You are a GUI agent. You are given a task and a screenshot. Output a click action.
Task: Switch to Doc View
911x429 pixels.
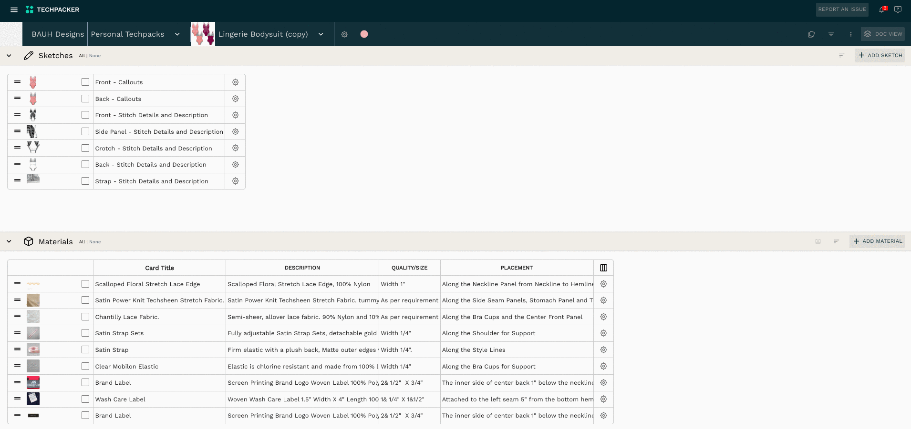click(883, 34)
